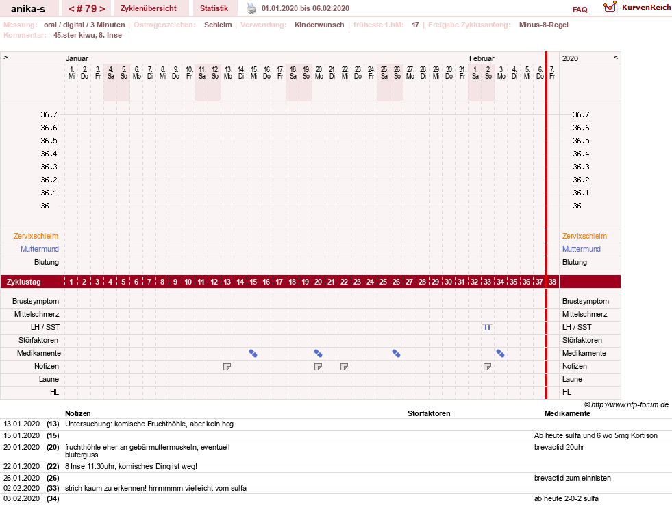The height and width of the screenshot is (532, 672).
Task: Click note text '8 Inse 11:30uhr, komisches Ding ist weg!'
Action: pos(131,466)
